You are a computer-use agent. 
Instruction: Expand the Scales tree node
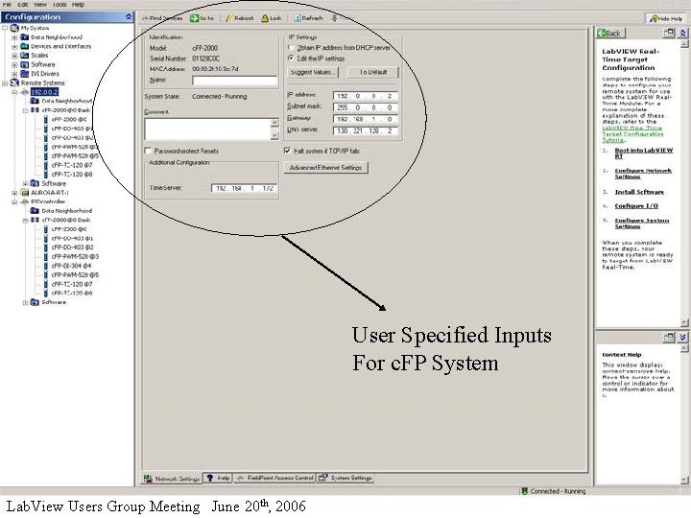[x=14, y=56]
